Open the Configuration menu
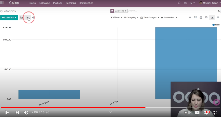Screen dimensions: 221x117 [86, 3]
